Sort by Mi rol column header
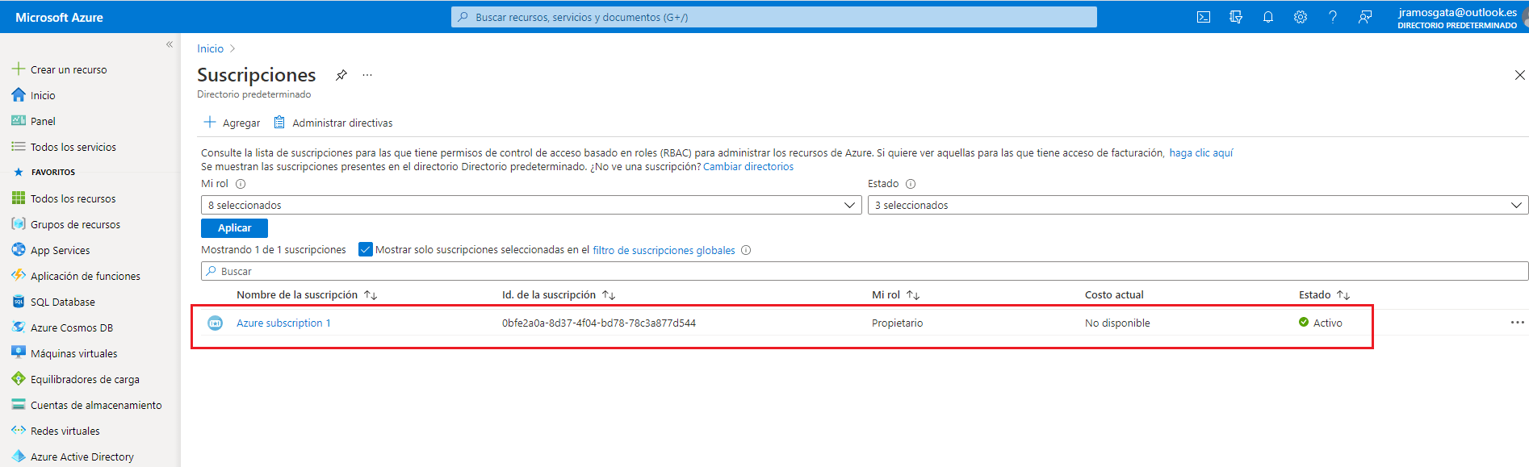This screenshot has height=467, width=1529. (896, 295)
